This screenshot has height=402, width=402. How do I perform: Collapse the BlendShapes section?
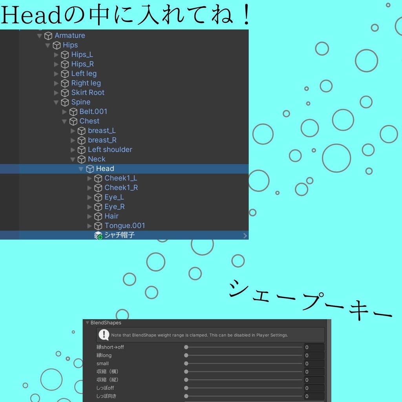pyautogui.click(x=87, y=322)
